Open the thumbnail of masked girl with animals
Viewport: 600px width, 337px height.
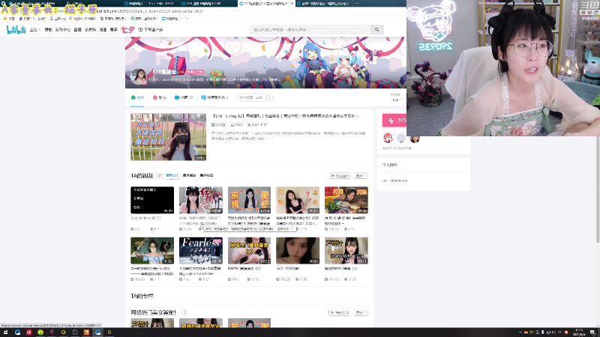click(152, 250)
